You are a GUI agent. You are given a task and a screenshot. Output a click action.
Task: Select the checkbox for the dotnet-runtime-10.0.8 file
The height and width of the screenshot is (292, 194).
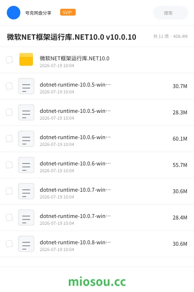(9, 244)
